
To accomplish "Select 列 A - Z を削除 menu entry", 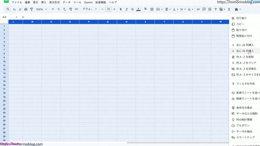I will 245,57.
